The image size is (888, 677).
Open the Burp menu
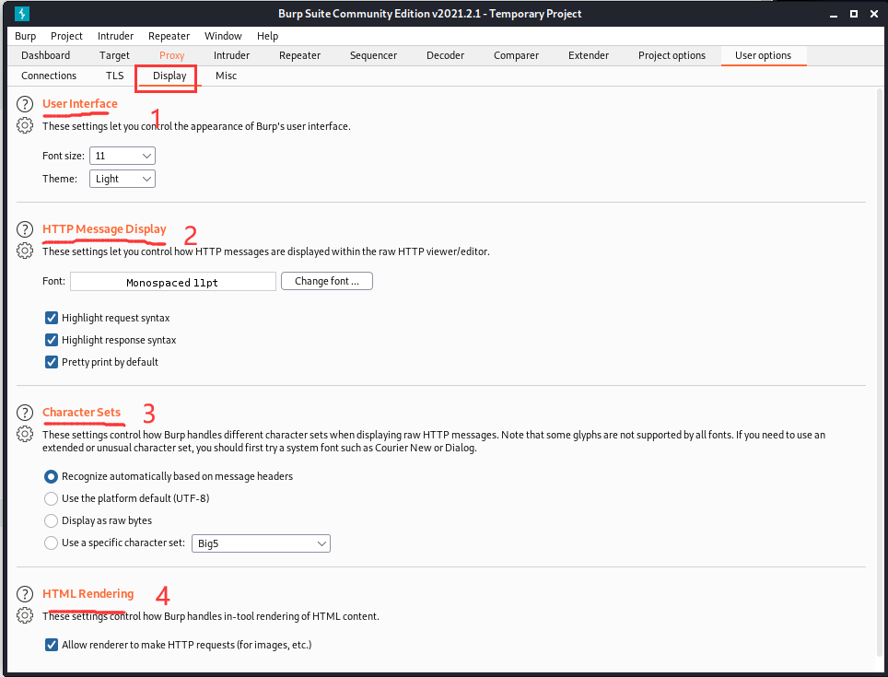[x=26, y=36]
